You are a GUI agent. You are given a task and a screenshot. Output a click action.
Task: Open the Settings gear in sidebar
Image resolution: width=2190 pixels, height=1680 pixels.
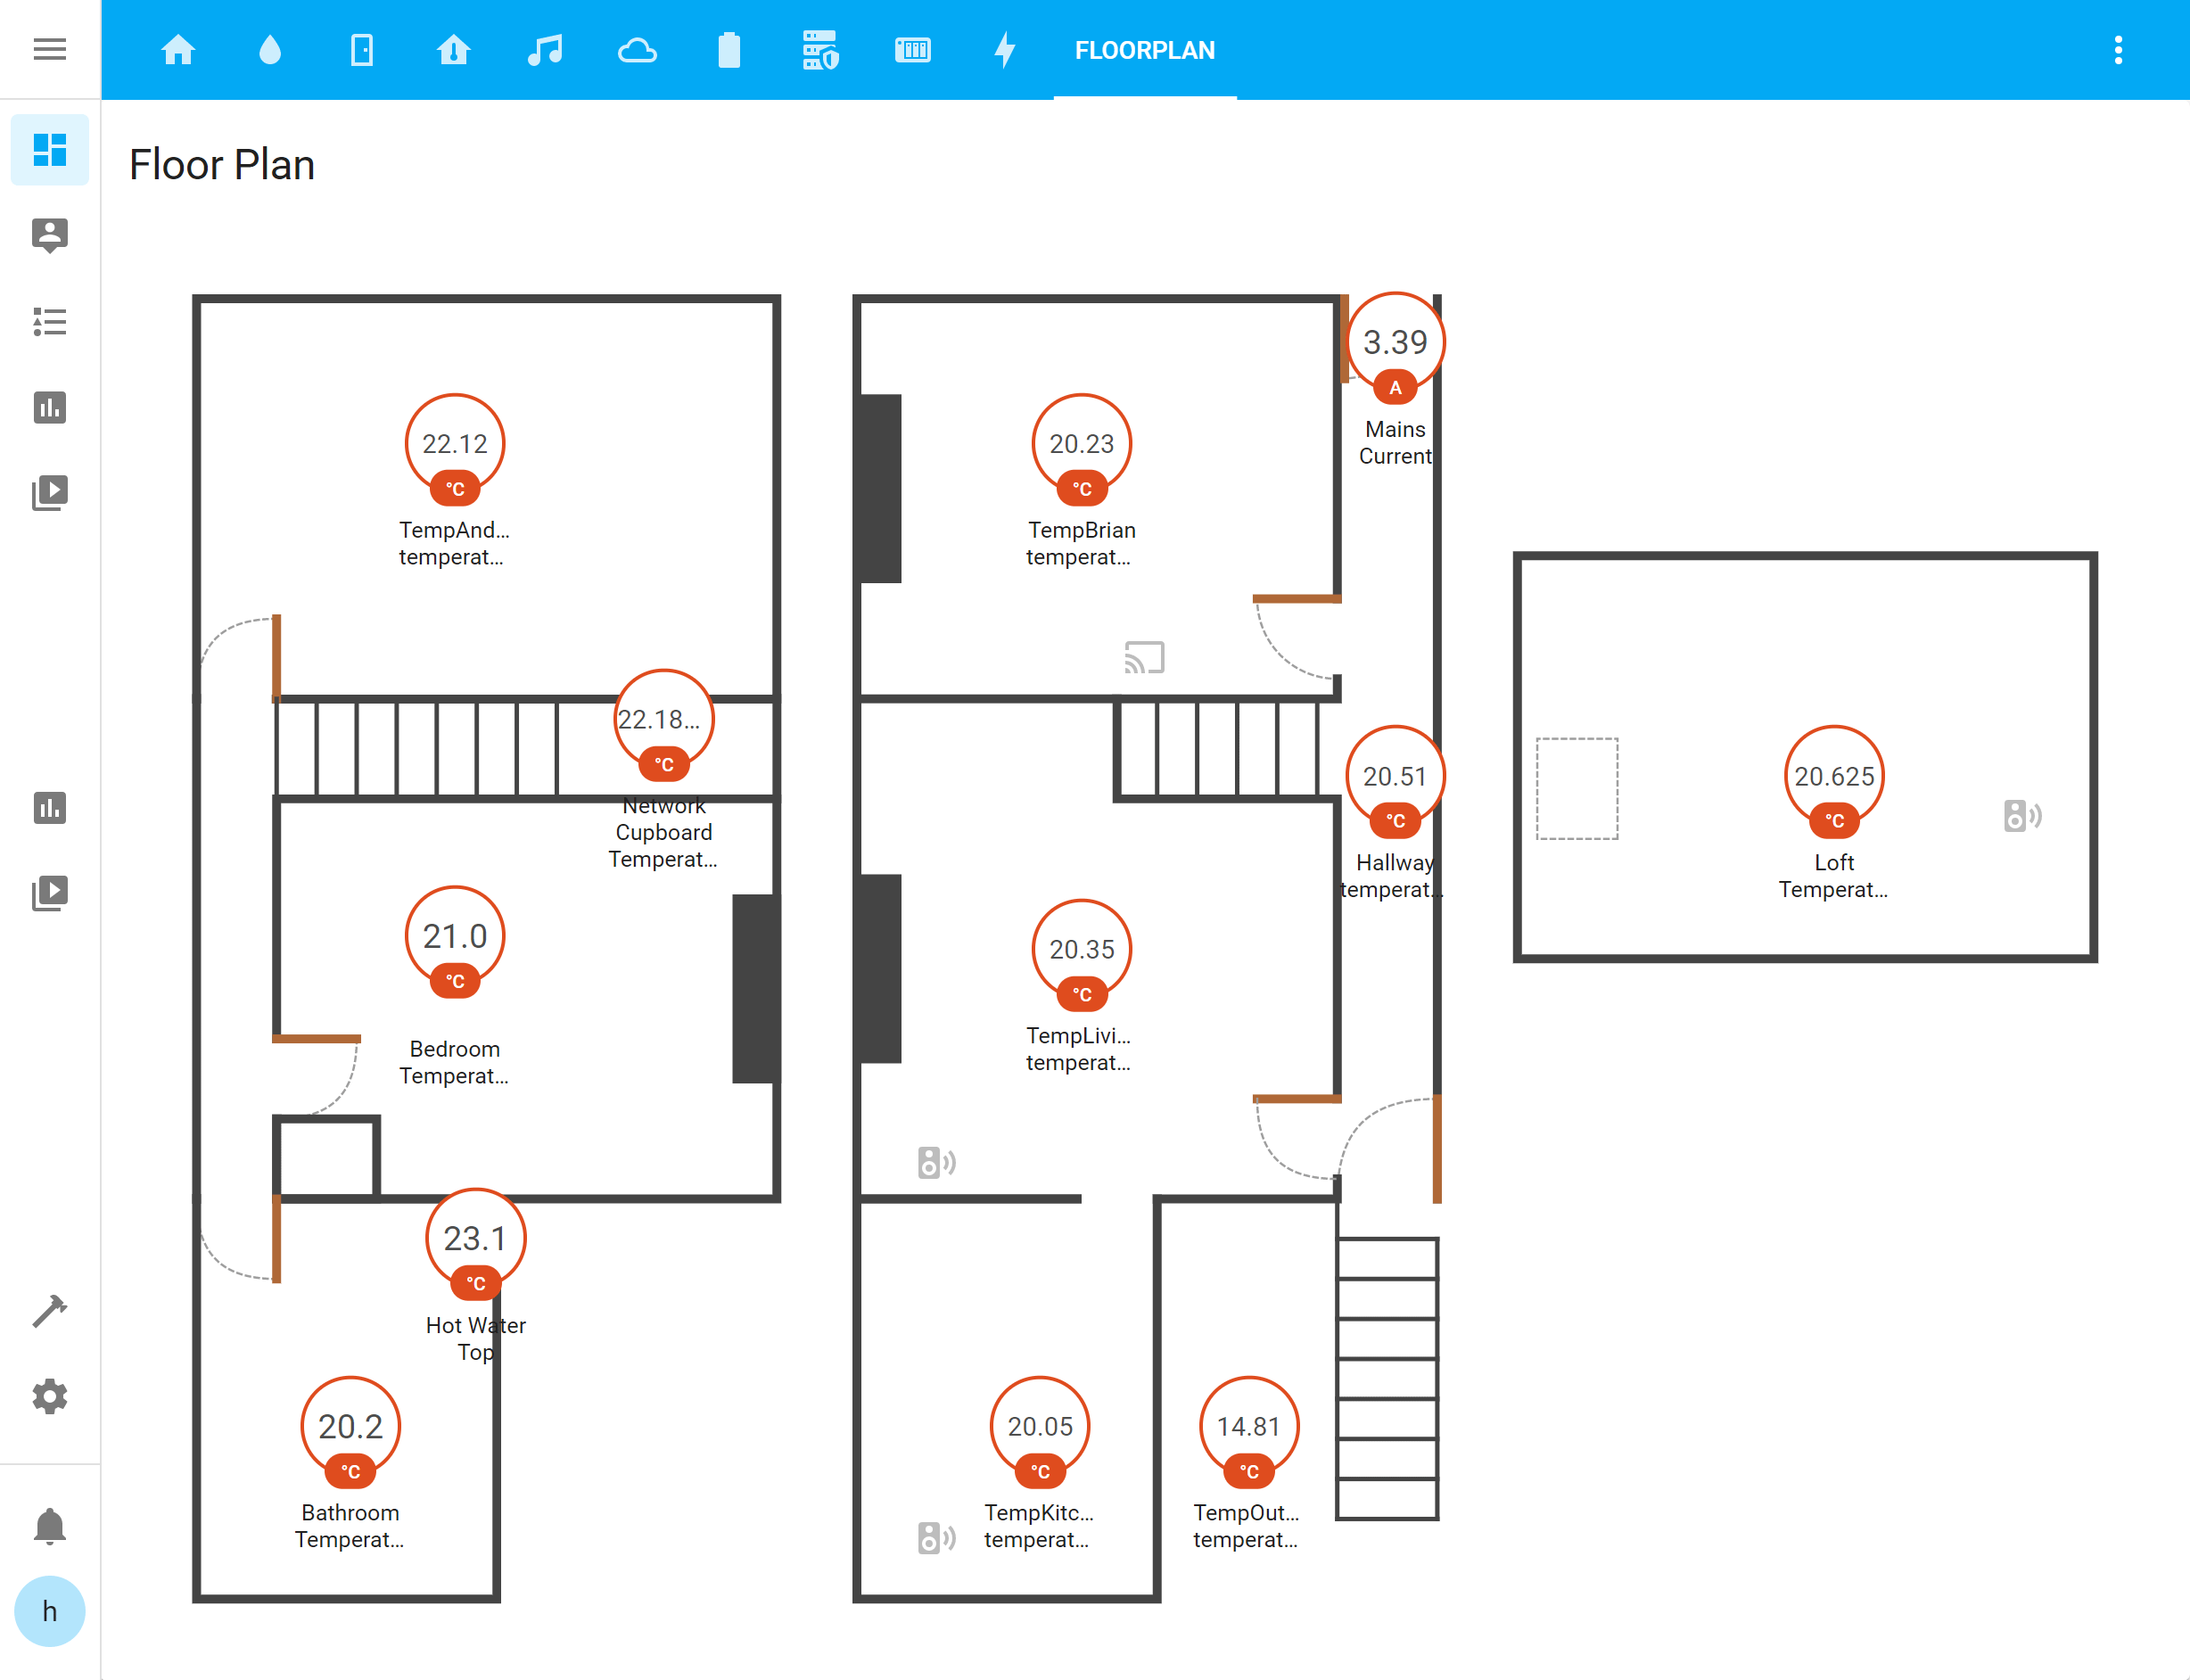[49, 1396]
